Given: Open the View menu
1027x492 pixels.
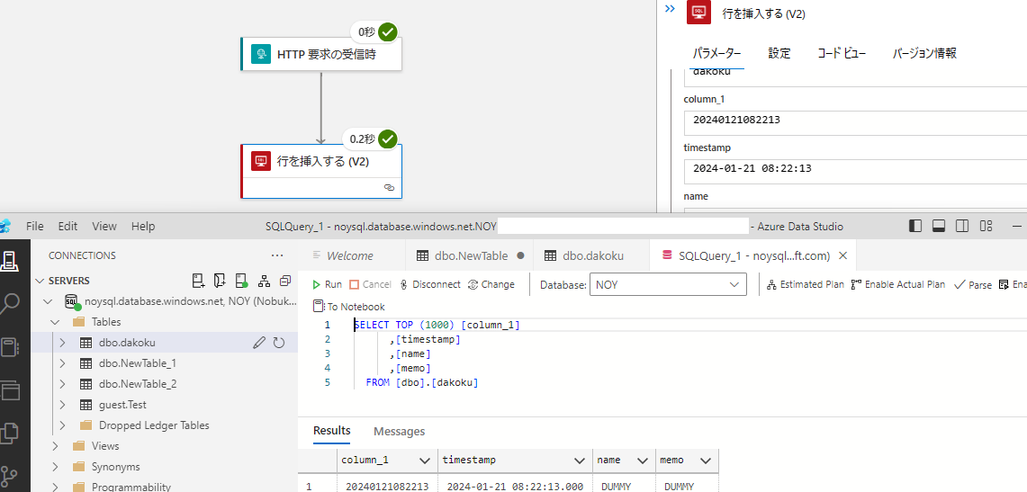Looking at the screenshot, I should (104, 227).
